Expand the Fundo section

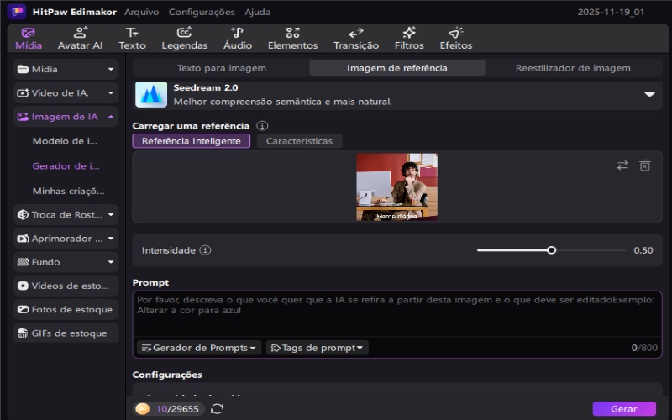point(111,262)
